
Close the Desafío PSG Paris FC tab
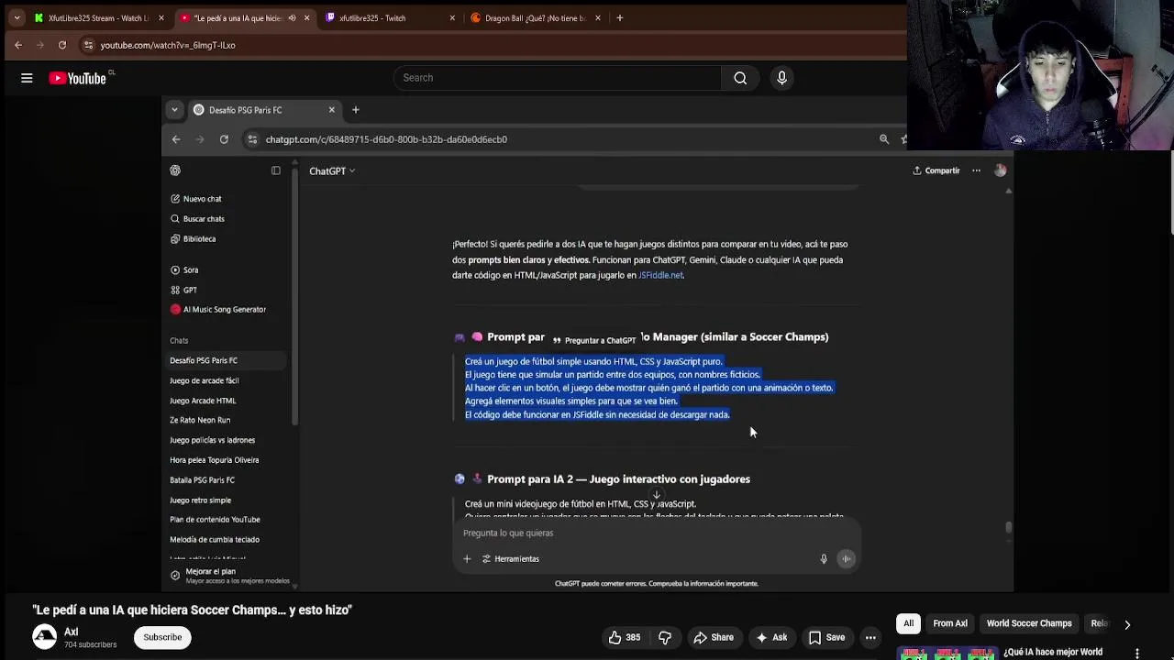pos(332,110)
